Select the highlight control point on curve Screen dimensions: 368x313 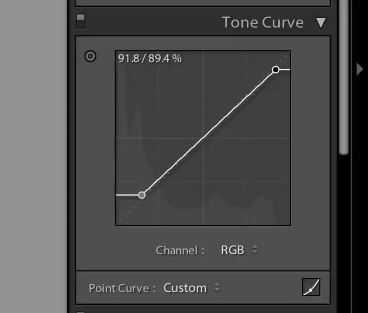[275, 70]
